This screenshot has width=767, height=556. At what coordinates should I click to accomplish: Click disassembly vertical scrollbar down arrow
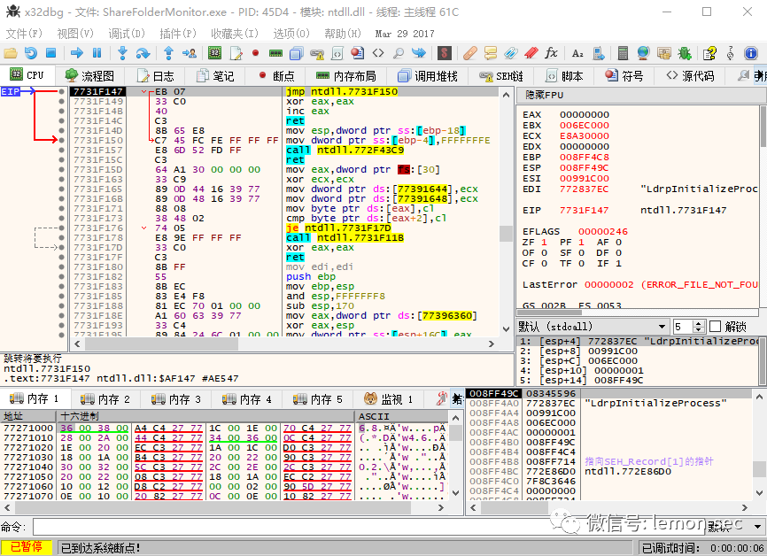click(506, 329)
